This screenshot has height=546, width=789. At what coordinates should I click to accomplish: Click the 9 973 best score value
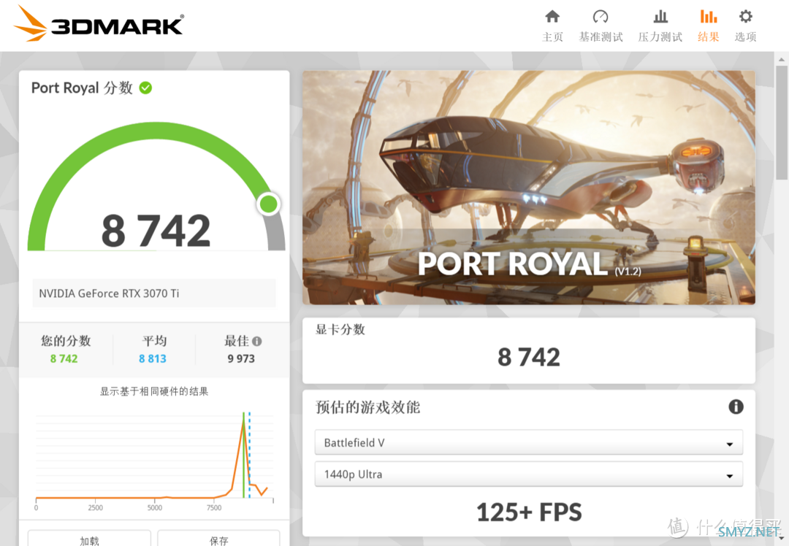tap(241, 358)
